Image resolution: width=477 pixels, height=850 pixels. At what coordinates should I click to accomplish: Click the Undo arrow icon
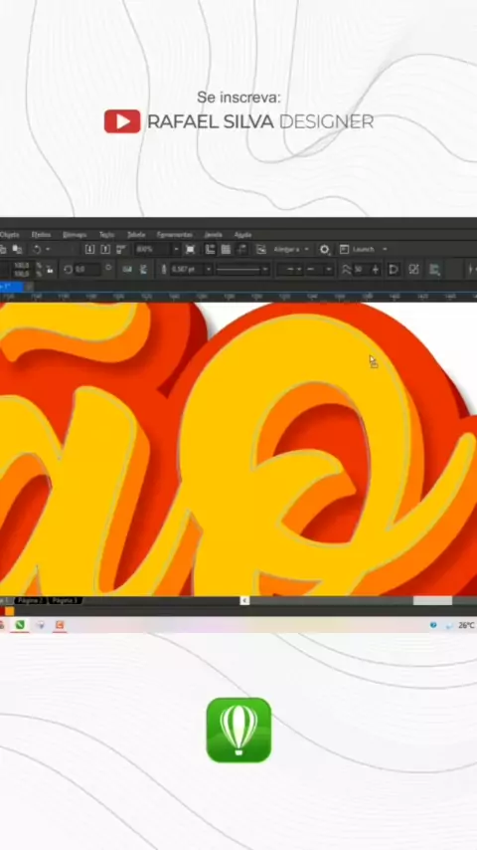pyautogui.click(x=37, y=250)
